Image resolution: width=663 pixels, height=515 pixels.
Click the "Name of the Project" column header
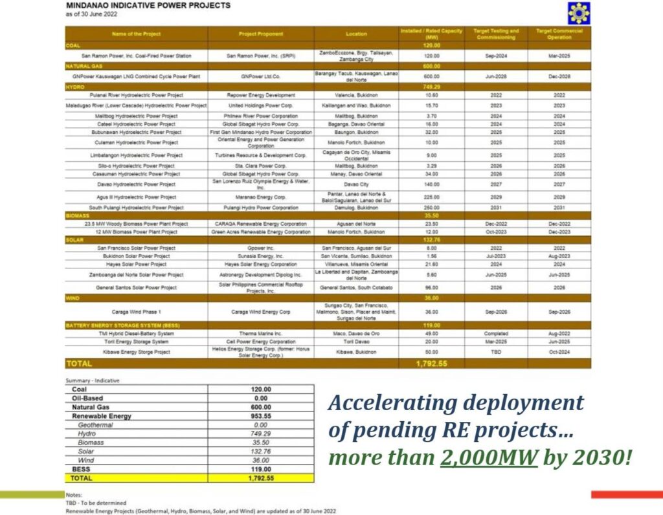point(136,34)
